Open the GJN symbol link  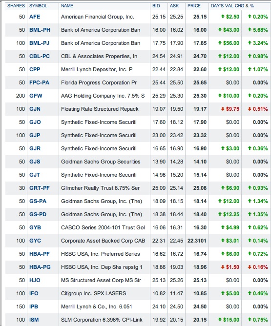pyautogui.click(x=35, y=109)
